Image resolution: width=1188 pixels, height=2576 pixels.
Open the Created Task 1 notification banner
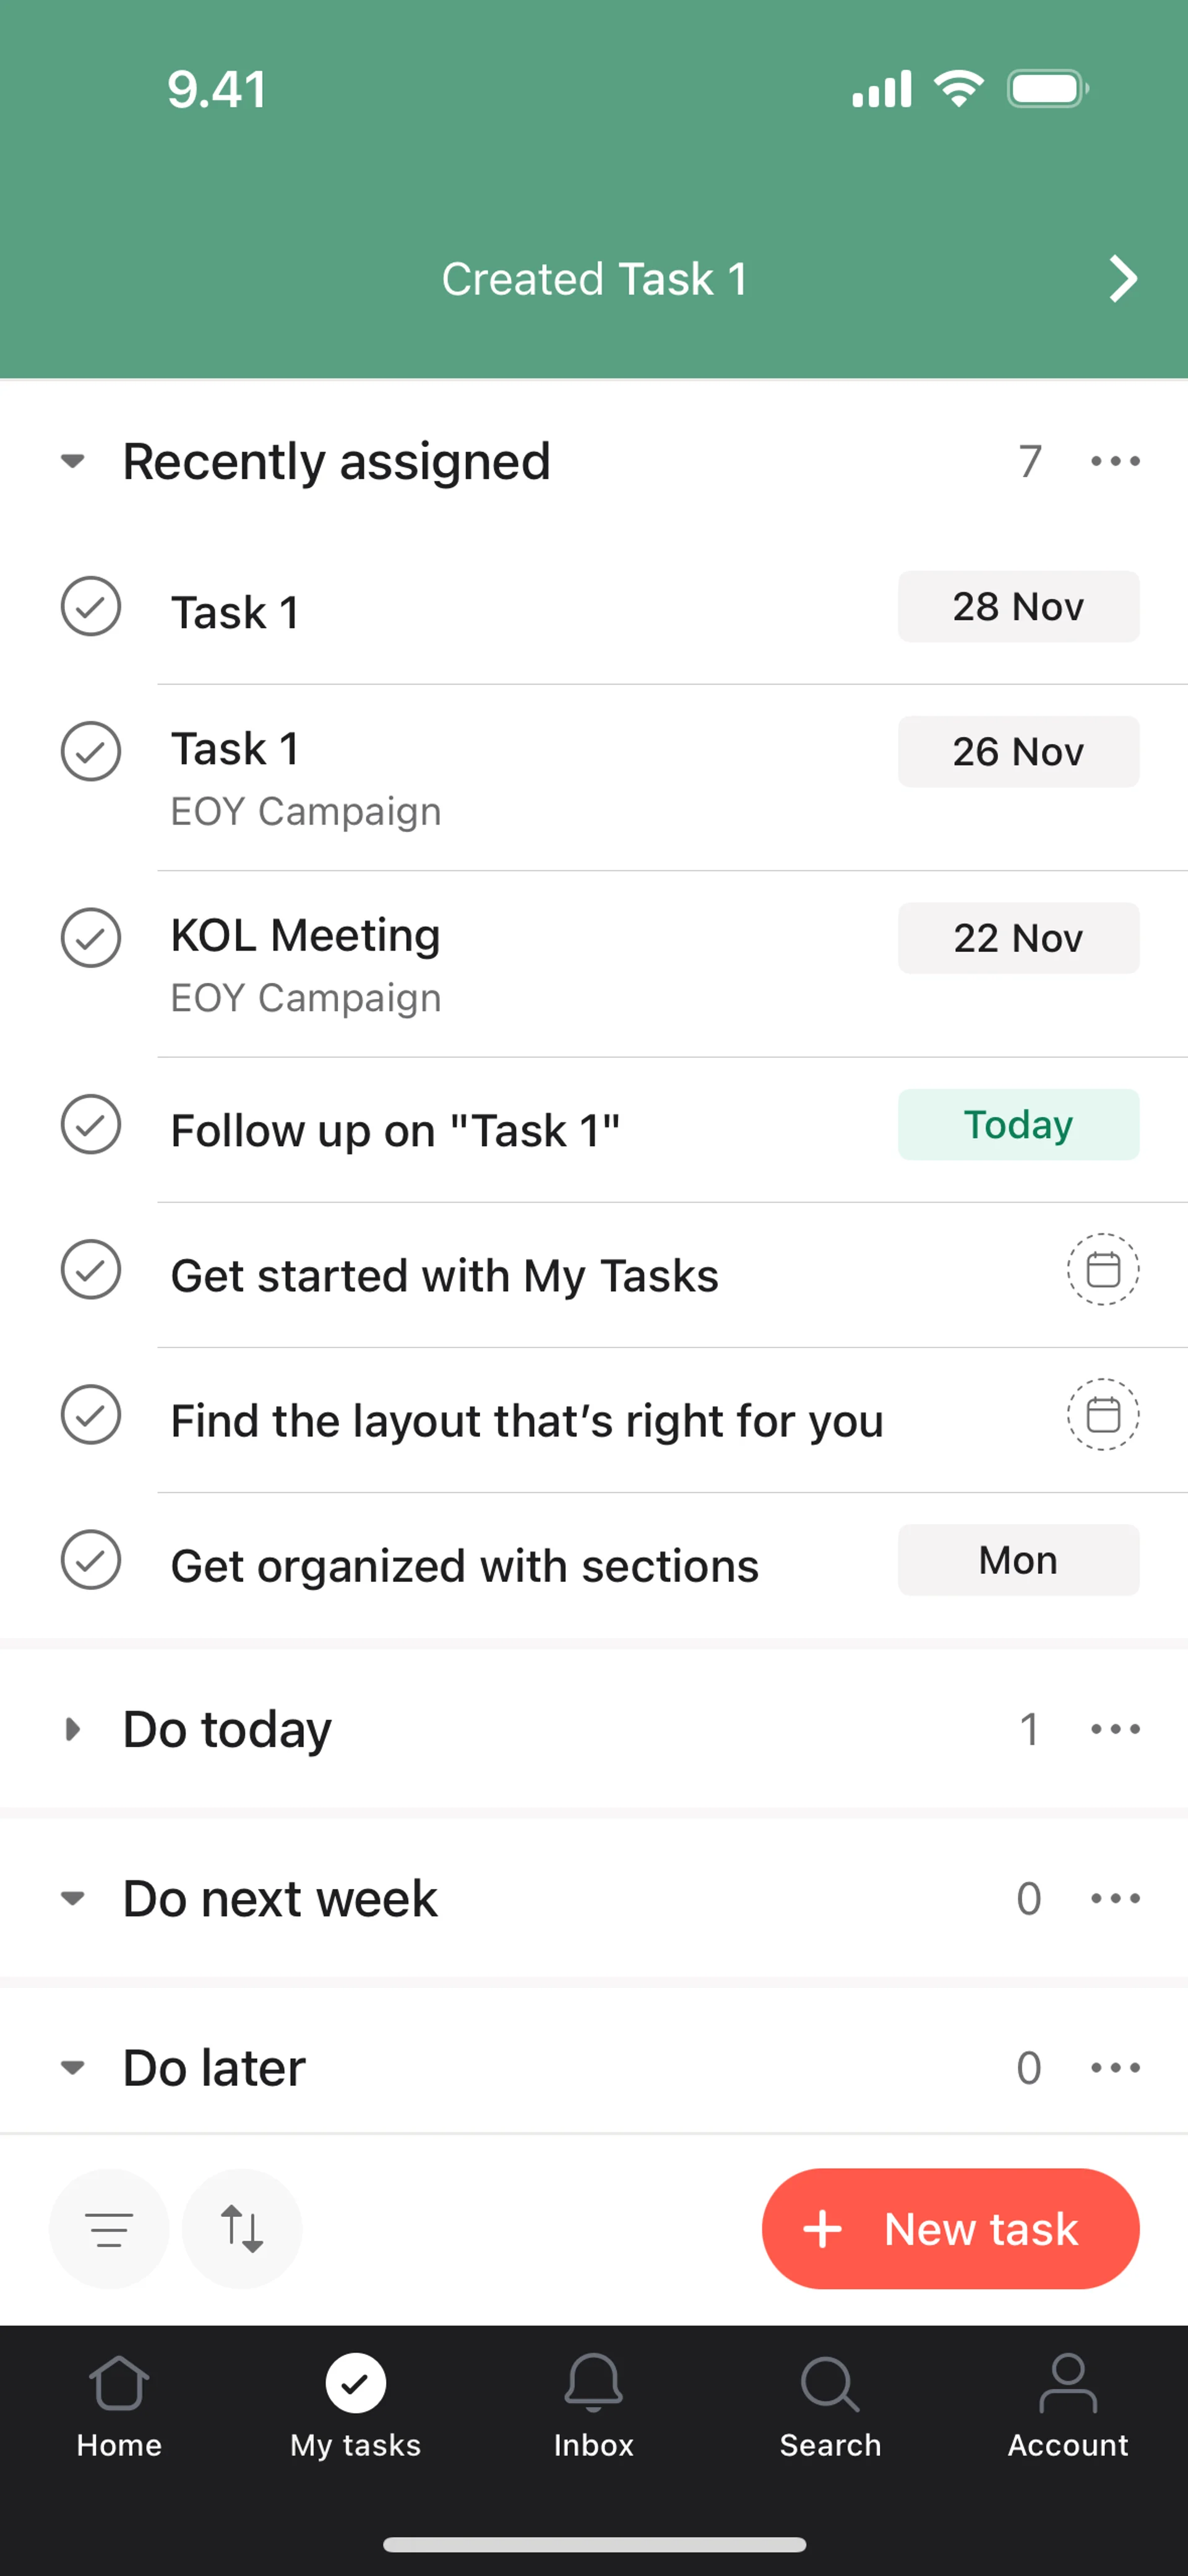coord(594,279)
